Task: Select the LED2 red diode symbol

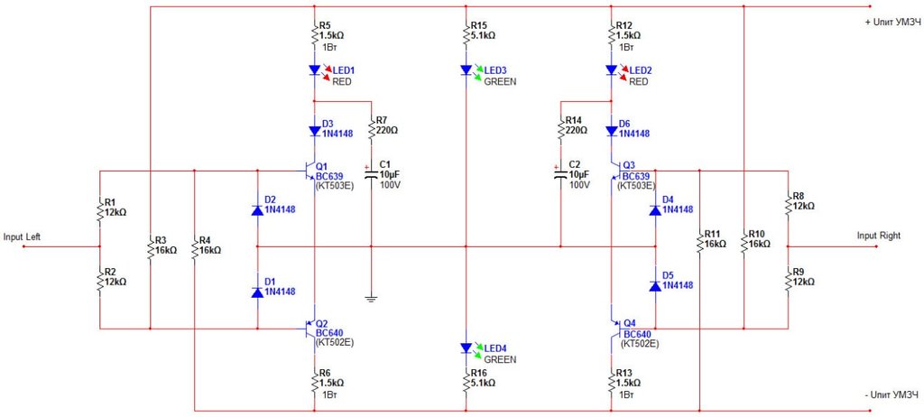Action: pos(611,70)
